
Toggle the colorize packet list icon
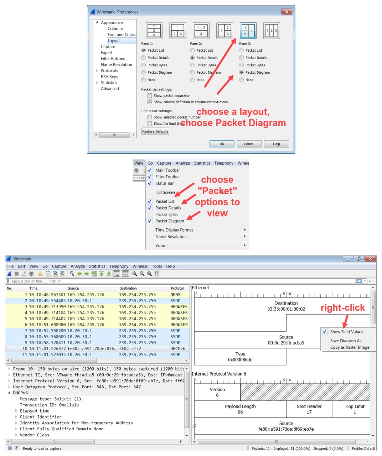point(125,274)
